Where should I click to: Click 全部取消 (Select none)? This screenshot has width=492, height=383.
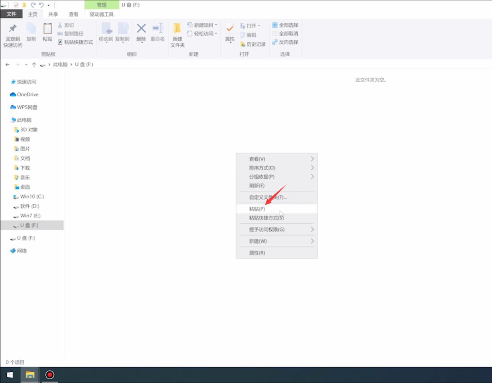(x=285, y=34)
